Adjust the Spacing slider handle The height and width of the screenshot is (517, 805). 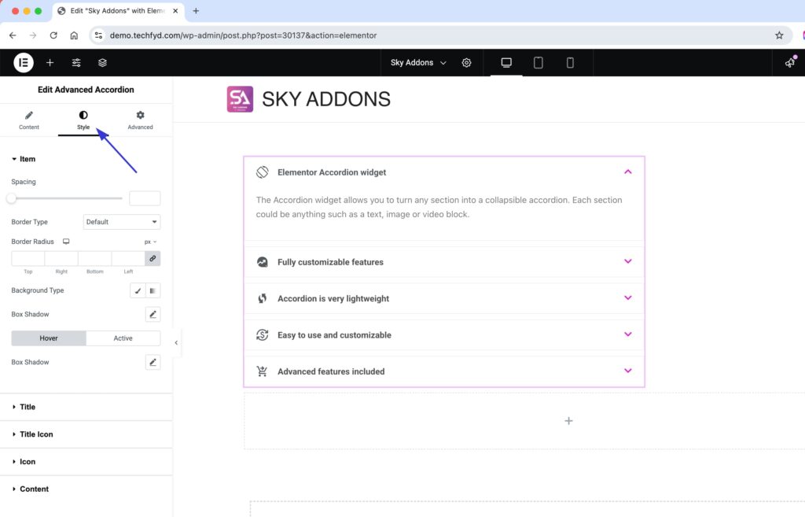tap(11, 198)
